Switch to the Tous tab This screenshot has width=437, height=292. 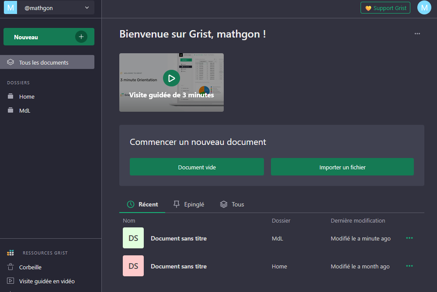pos(232,204)
